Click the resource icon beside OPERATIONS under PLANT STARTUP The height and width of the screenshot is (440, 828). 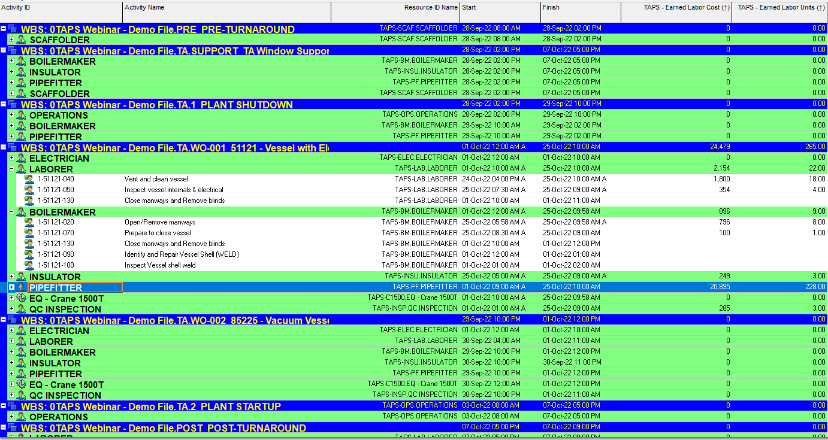tap(21, 417)
